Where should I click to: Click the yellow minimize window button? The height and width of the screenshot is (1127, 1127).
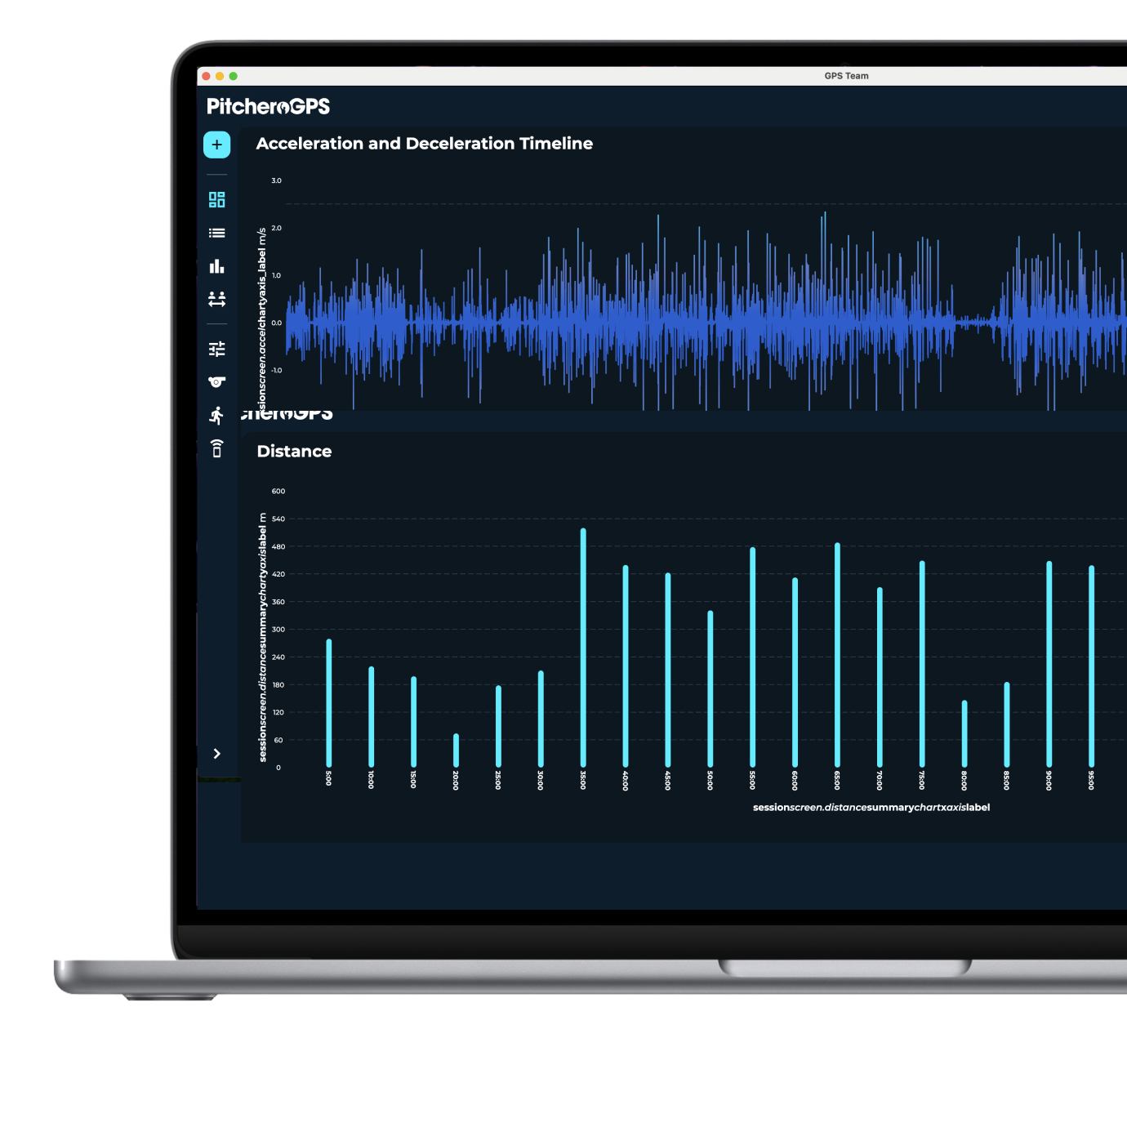coord(220,76)
